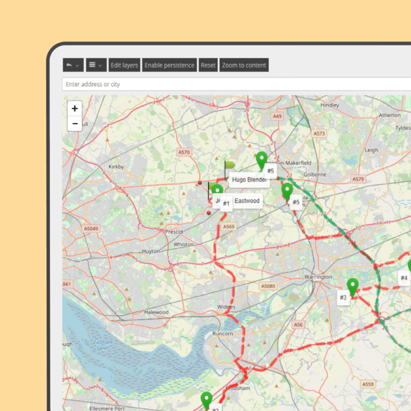Click Zoom to content
This screenshot has height=411, width=411.
coord(244,65)
